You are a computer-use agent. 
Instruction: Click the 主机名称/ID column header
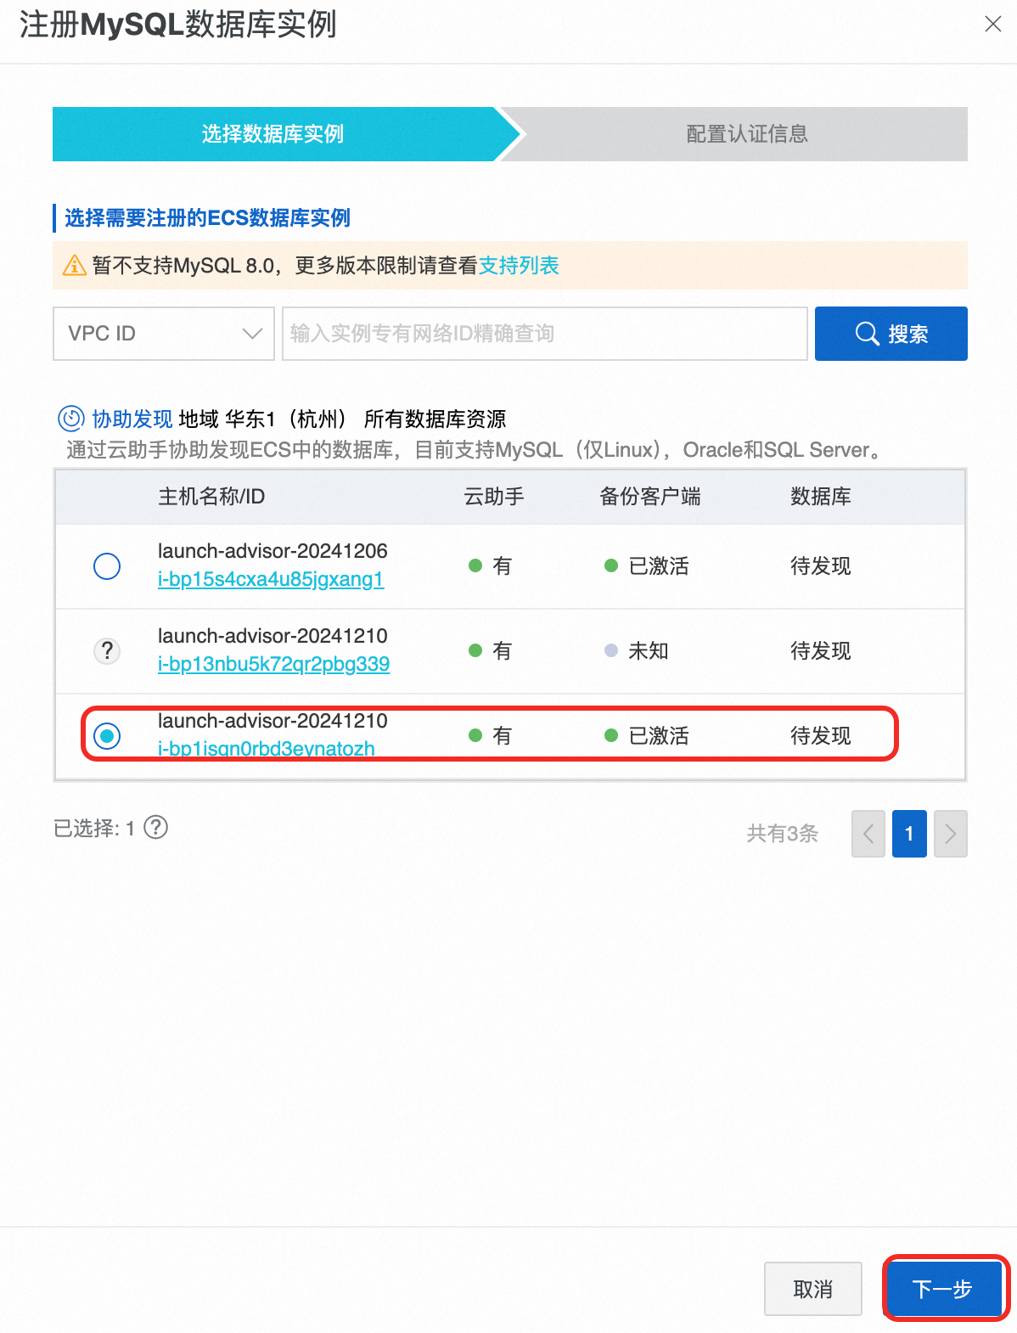point(211,497)
